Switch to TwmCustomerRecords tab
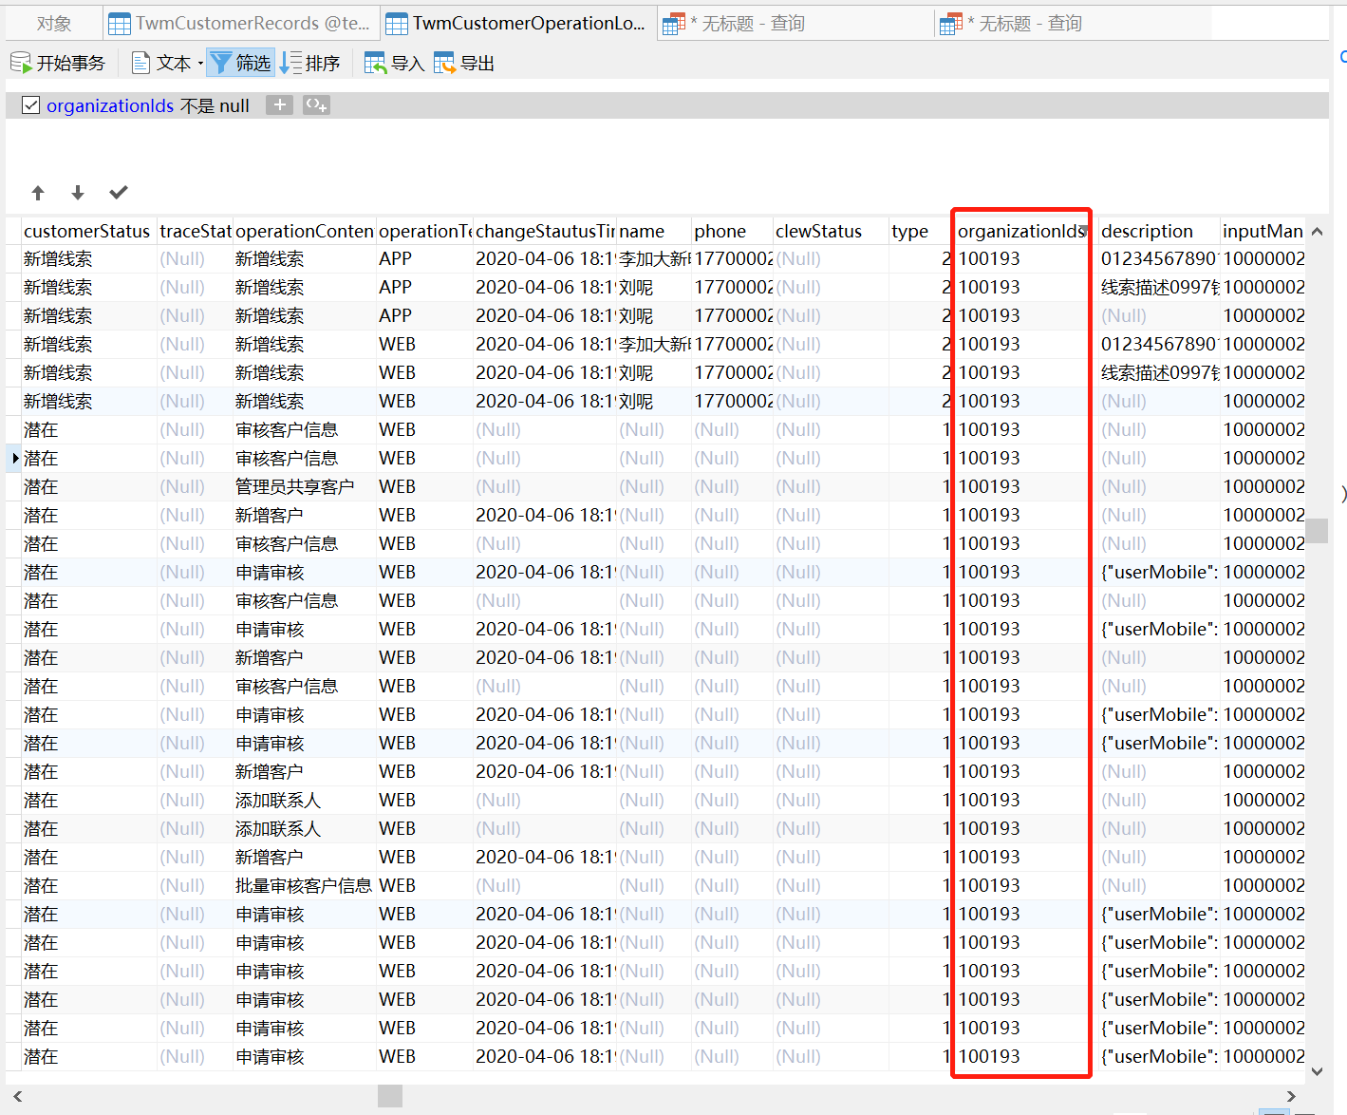Screen dimensions: 1347x1115 (x=239, y=24)
